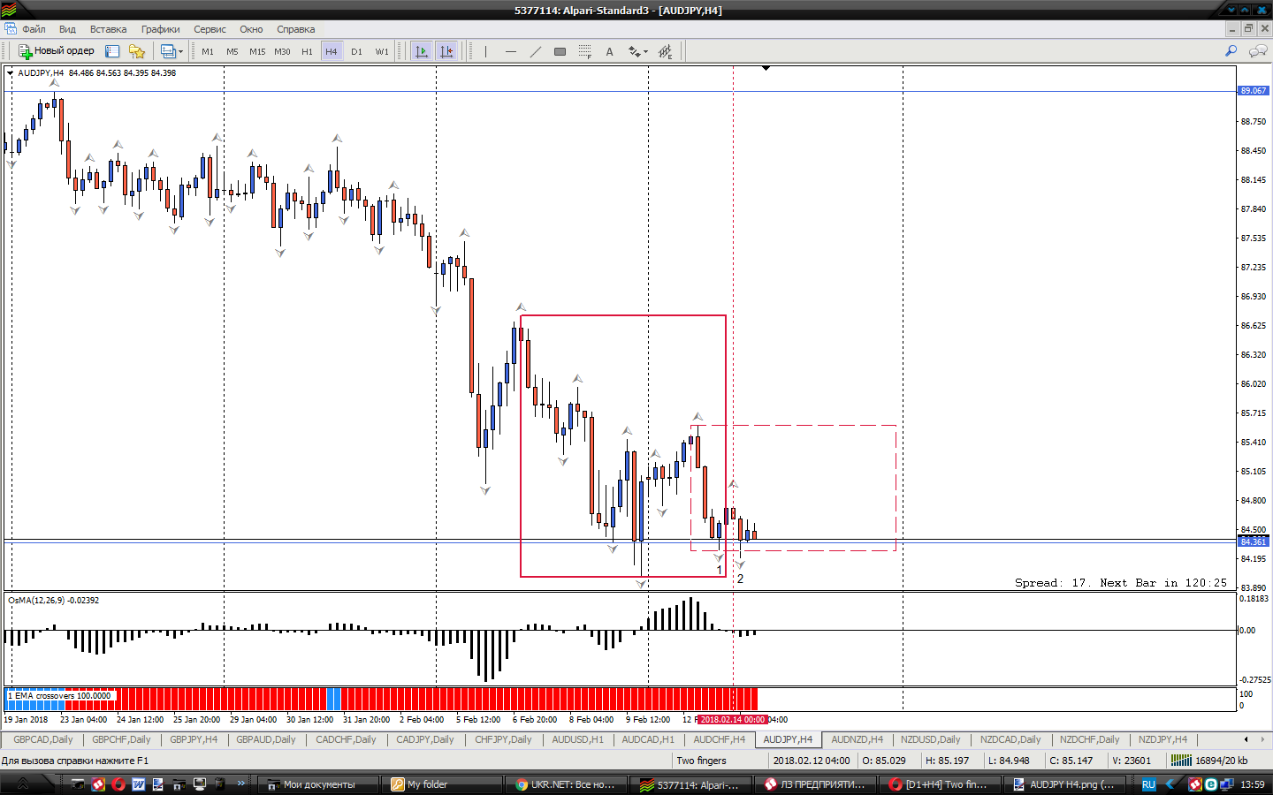The image size is (1273, 795).
Task: Switch to GBPJPY,H4 chart tab
Action: click(x=194, y=739)
